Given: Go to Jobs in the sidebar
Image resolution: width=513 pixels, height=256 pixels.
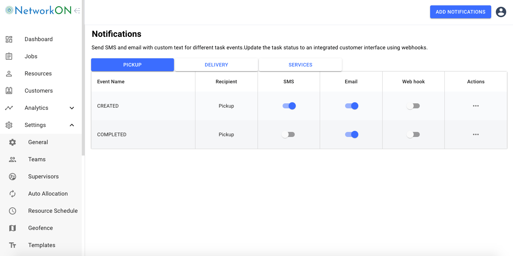Looking at the screenshot, I should 31,56.
